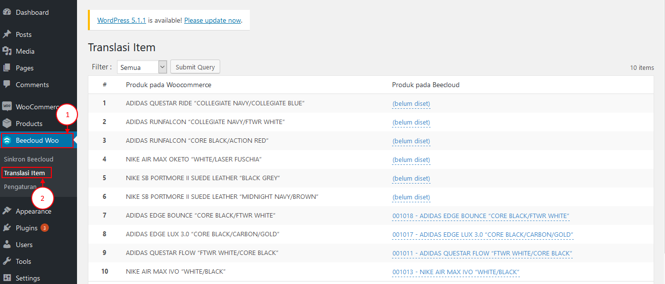Click the Appearance brush icon
Viewport: 665px width, 284px height.
[x=7, y=211]
